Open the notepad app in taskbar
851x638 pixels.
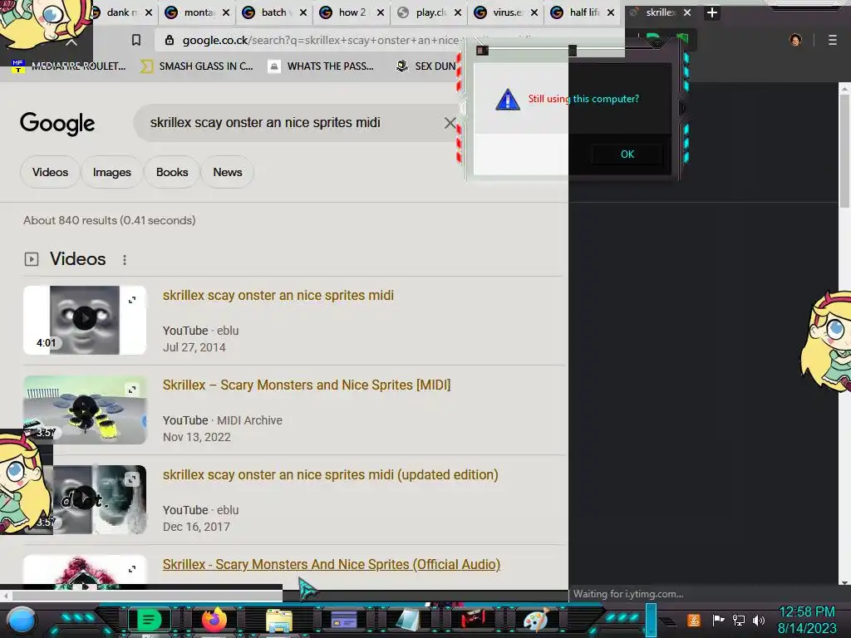408,620
